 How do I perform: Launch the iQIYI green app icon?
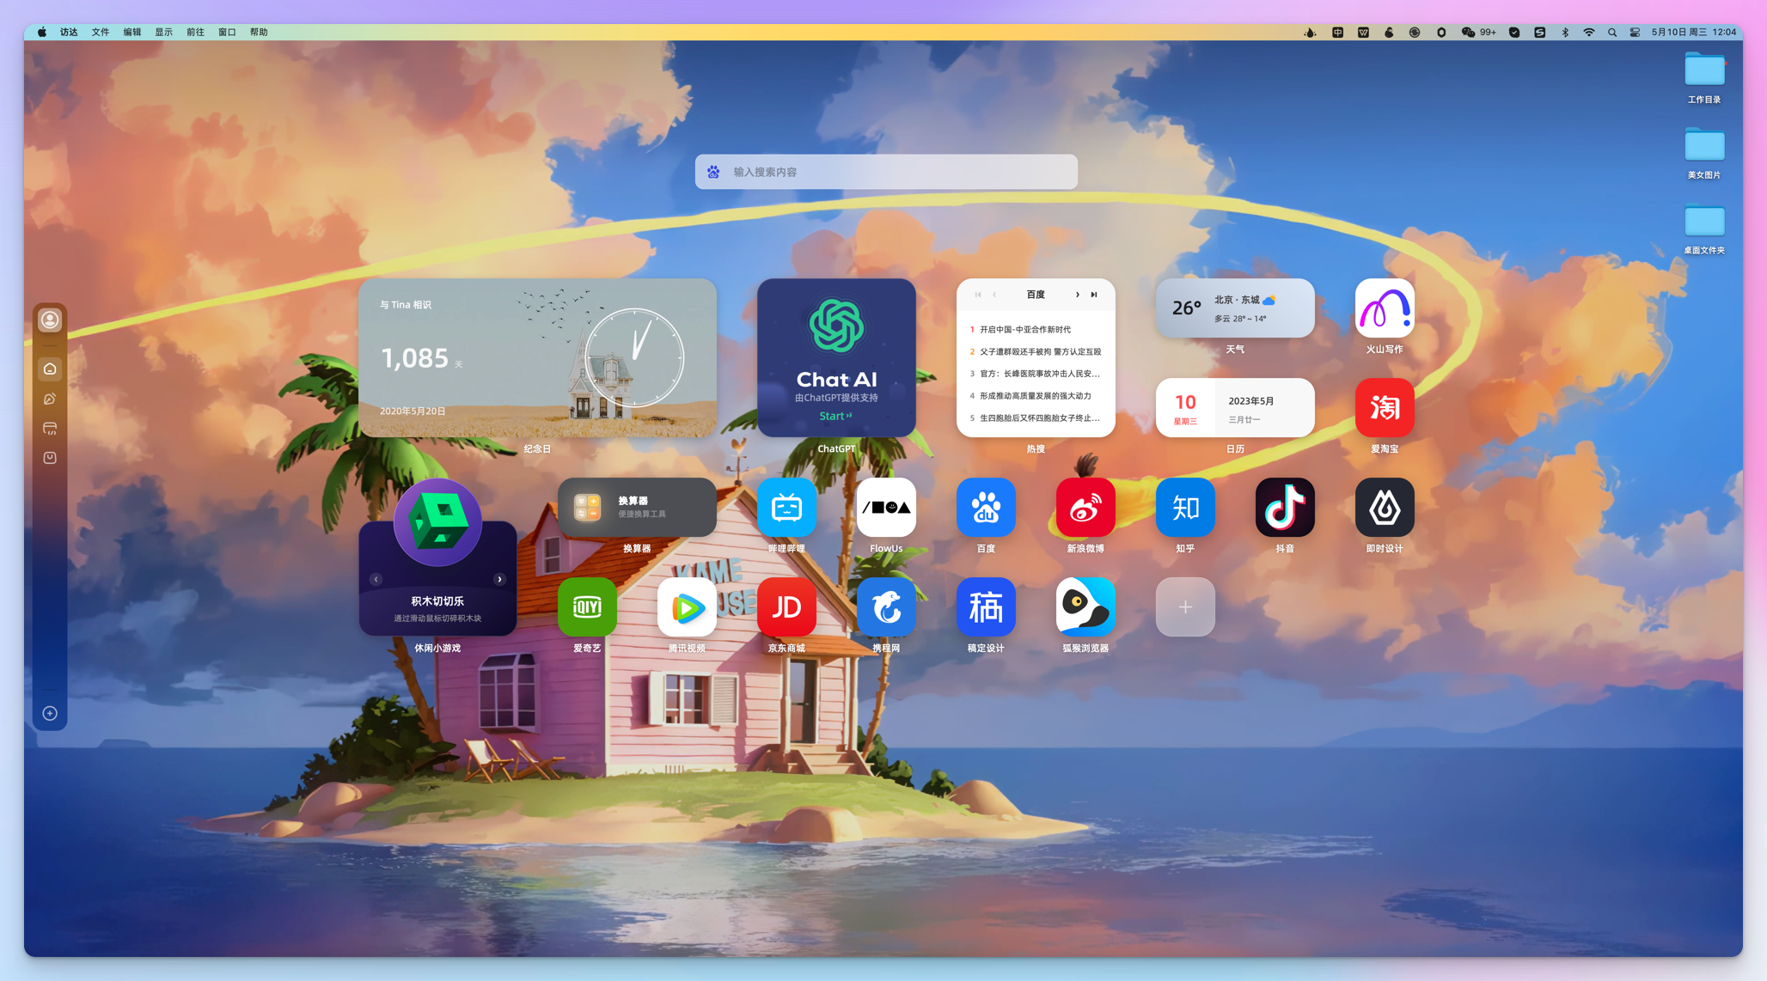pos(587,607)
